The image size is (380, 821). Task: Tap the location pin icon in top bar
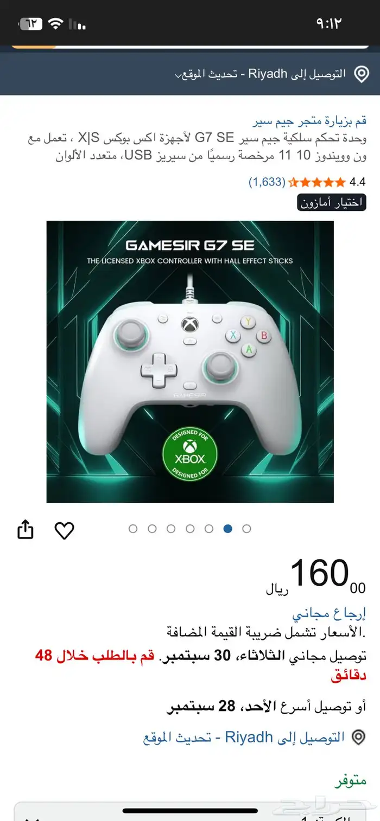click(361, 74)
